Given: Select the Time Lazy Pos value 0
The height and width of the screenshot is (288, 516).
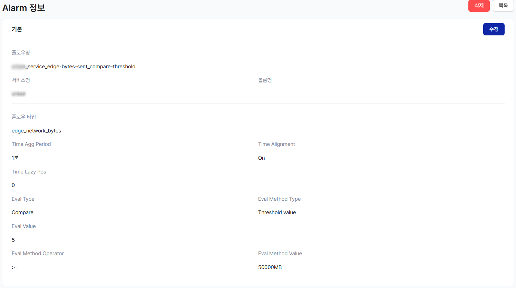Looking at the screenshot, I should tap(13, 185).
